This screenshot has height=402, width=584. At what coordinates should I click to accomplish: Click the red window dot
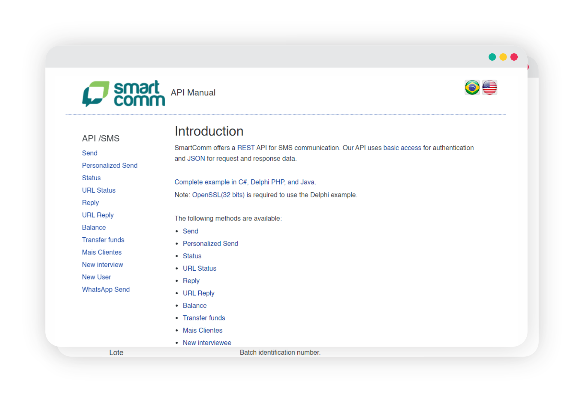tap(514, 57)
